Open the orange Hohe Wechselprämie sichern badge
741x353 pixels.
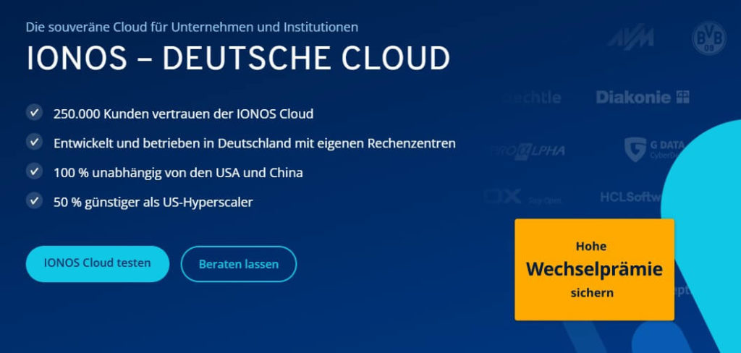point(594,269)
